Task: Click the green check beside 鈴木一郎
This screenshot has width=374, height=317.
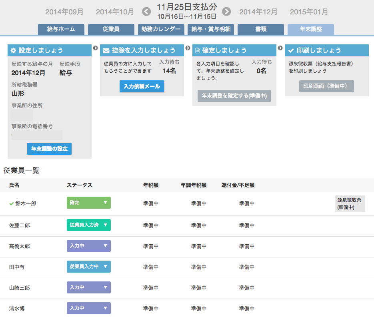Action: (12, 203)
